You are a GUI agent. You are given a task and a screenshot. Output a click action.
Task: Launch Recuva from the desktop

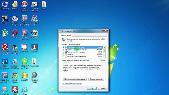click(15, 5)
